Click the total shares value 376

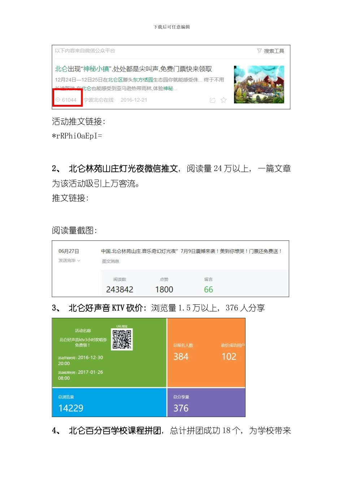pyautogui.click(x=181, y=408)
